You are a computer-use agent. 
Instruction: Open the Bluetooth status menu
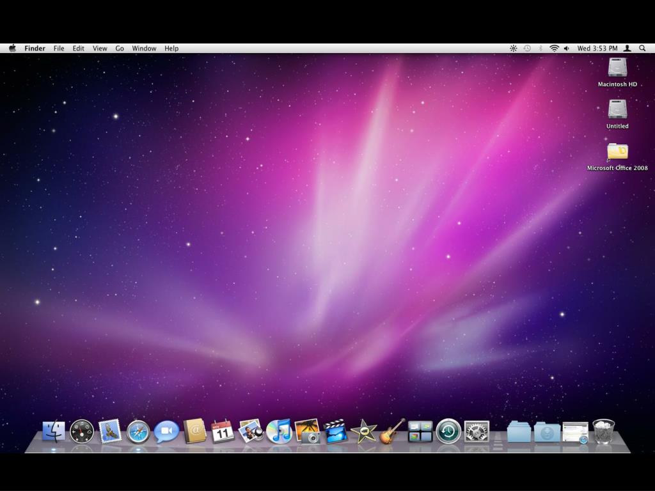[541, 49]
